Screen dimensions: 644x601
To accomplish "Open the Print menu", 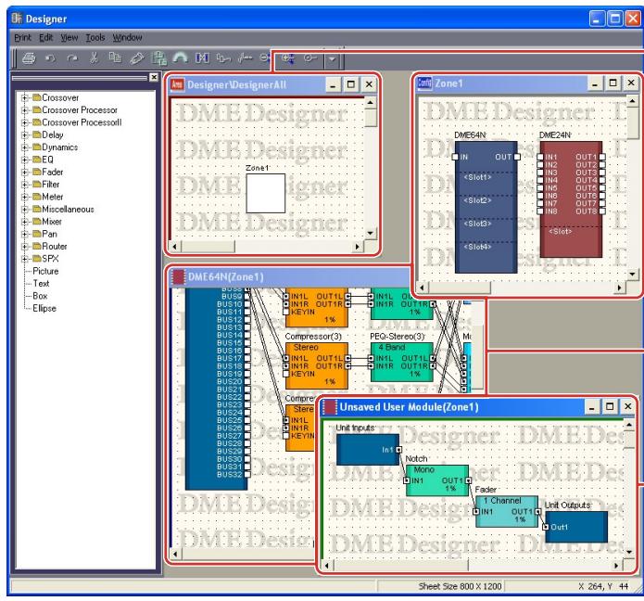I will click(x=22, y=37).
